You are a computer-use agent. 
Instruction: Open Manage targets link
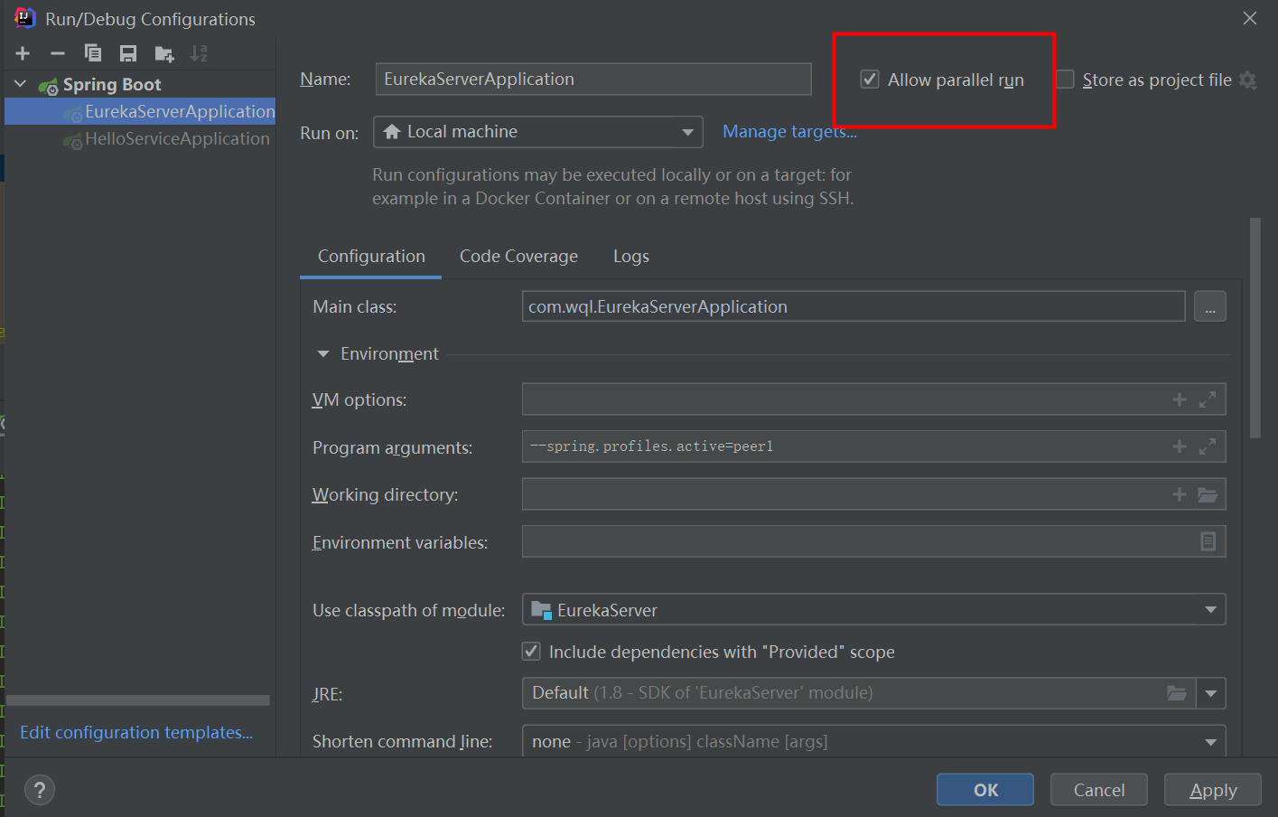[789, 132]
